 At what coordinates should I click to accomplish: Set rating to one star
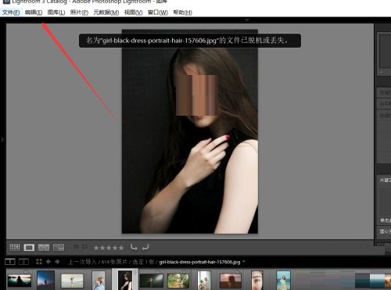pos(96,248)
